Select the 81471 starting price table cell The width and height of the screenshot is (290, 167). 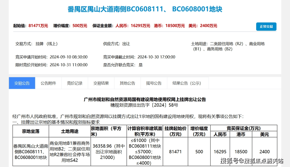[x=175, y=152]
